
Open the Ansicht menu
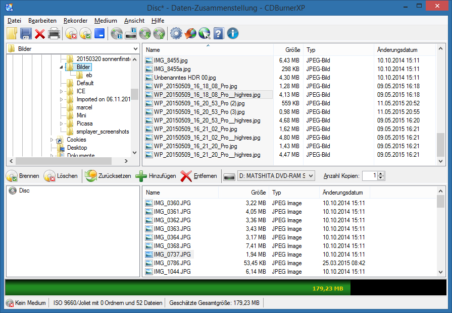click(x=134, y=21)
